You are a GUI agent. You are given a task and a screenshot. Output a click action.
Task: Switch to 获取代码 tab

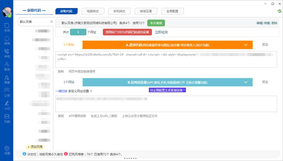point(67,11)
